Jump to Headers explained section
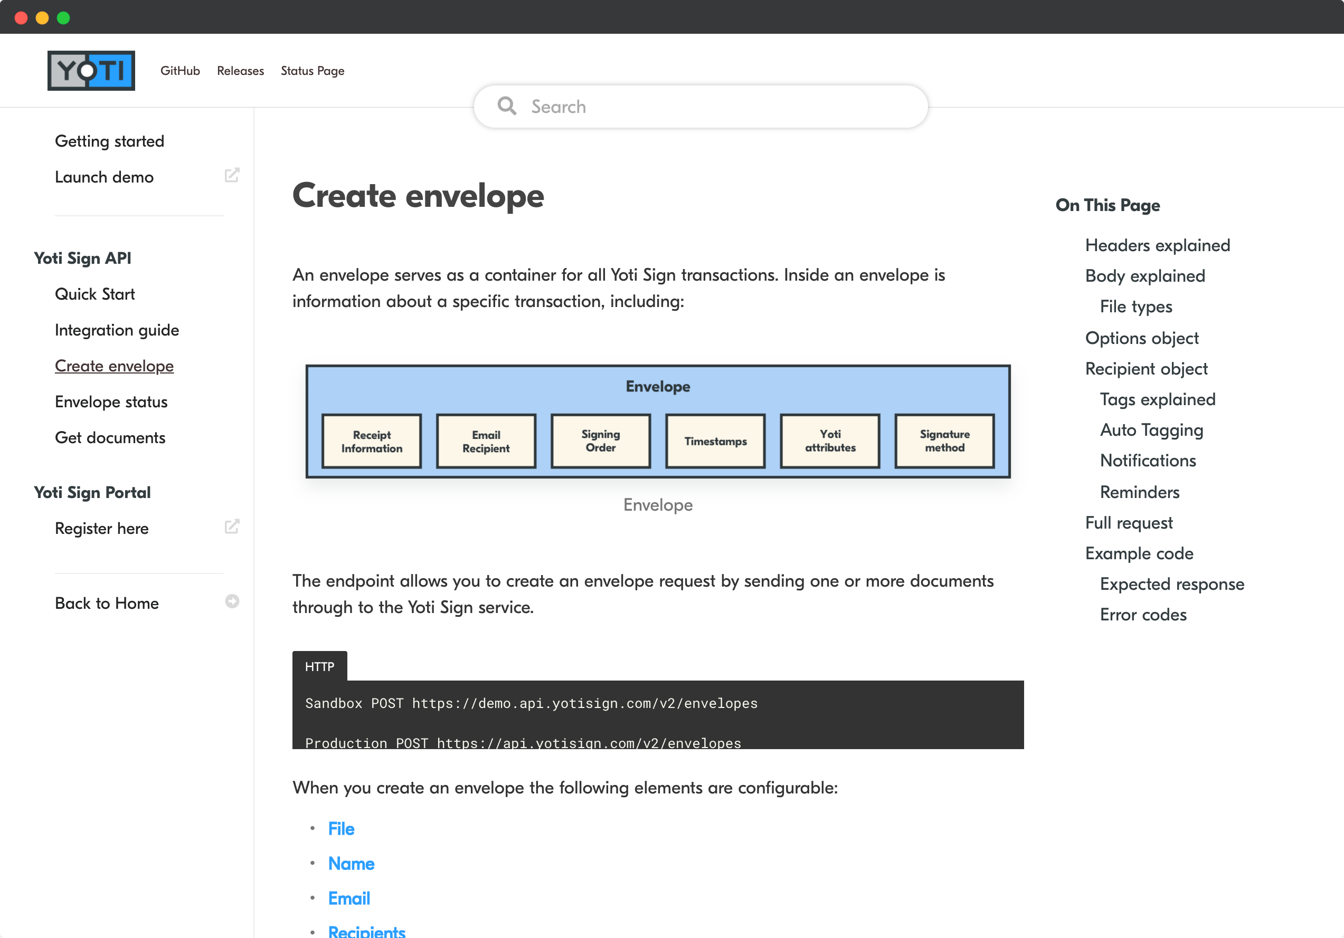 click(x=1157, y=245)
